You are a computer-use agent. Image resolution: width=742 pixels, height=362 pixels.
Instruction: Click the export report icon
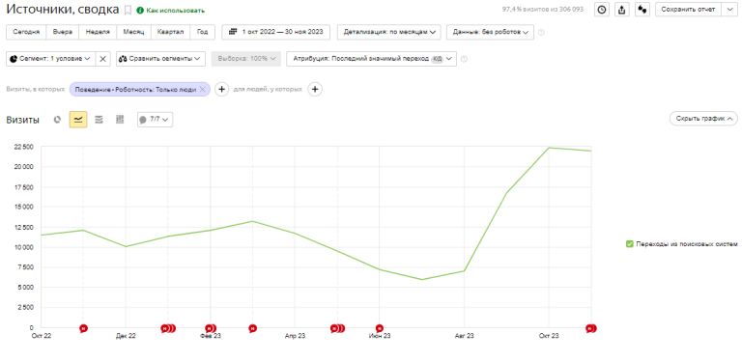pyautogui.click(x=622, y=10)
